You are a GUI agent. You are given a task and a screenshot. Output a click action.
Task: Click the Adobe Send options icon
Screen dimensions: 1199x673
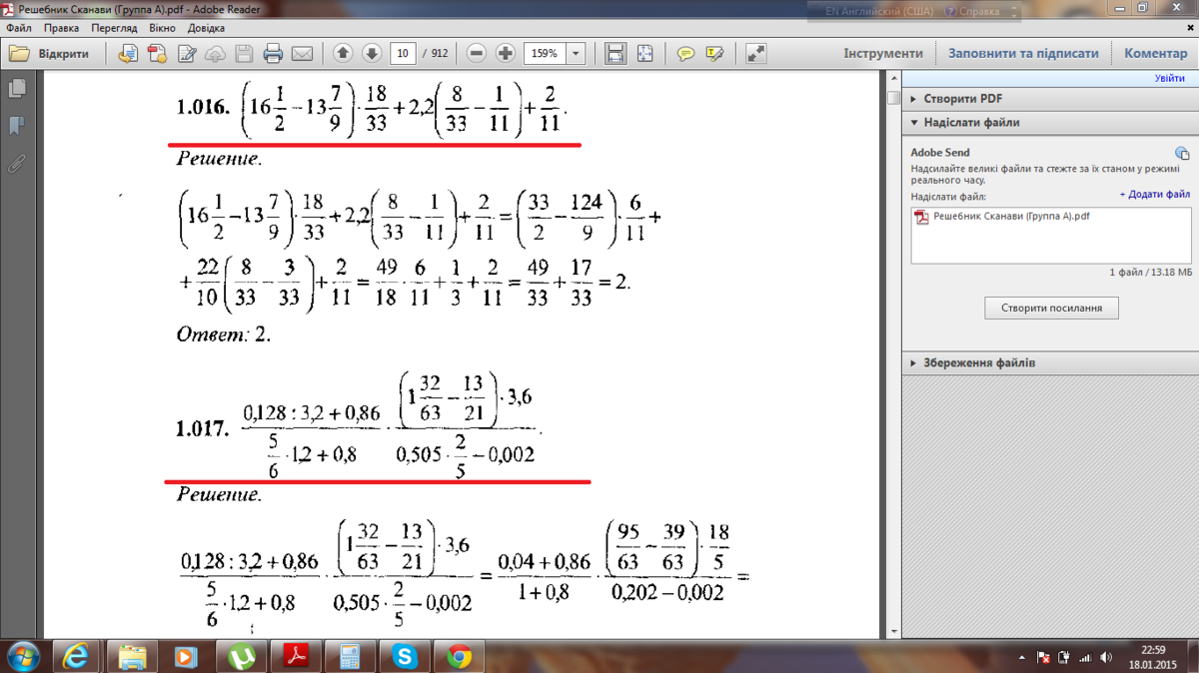point(1182,153)
